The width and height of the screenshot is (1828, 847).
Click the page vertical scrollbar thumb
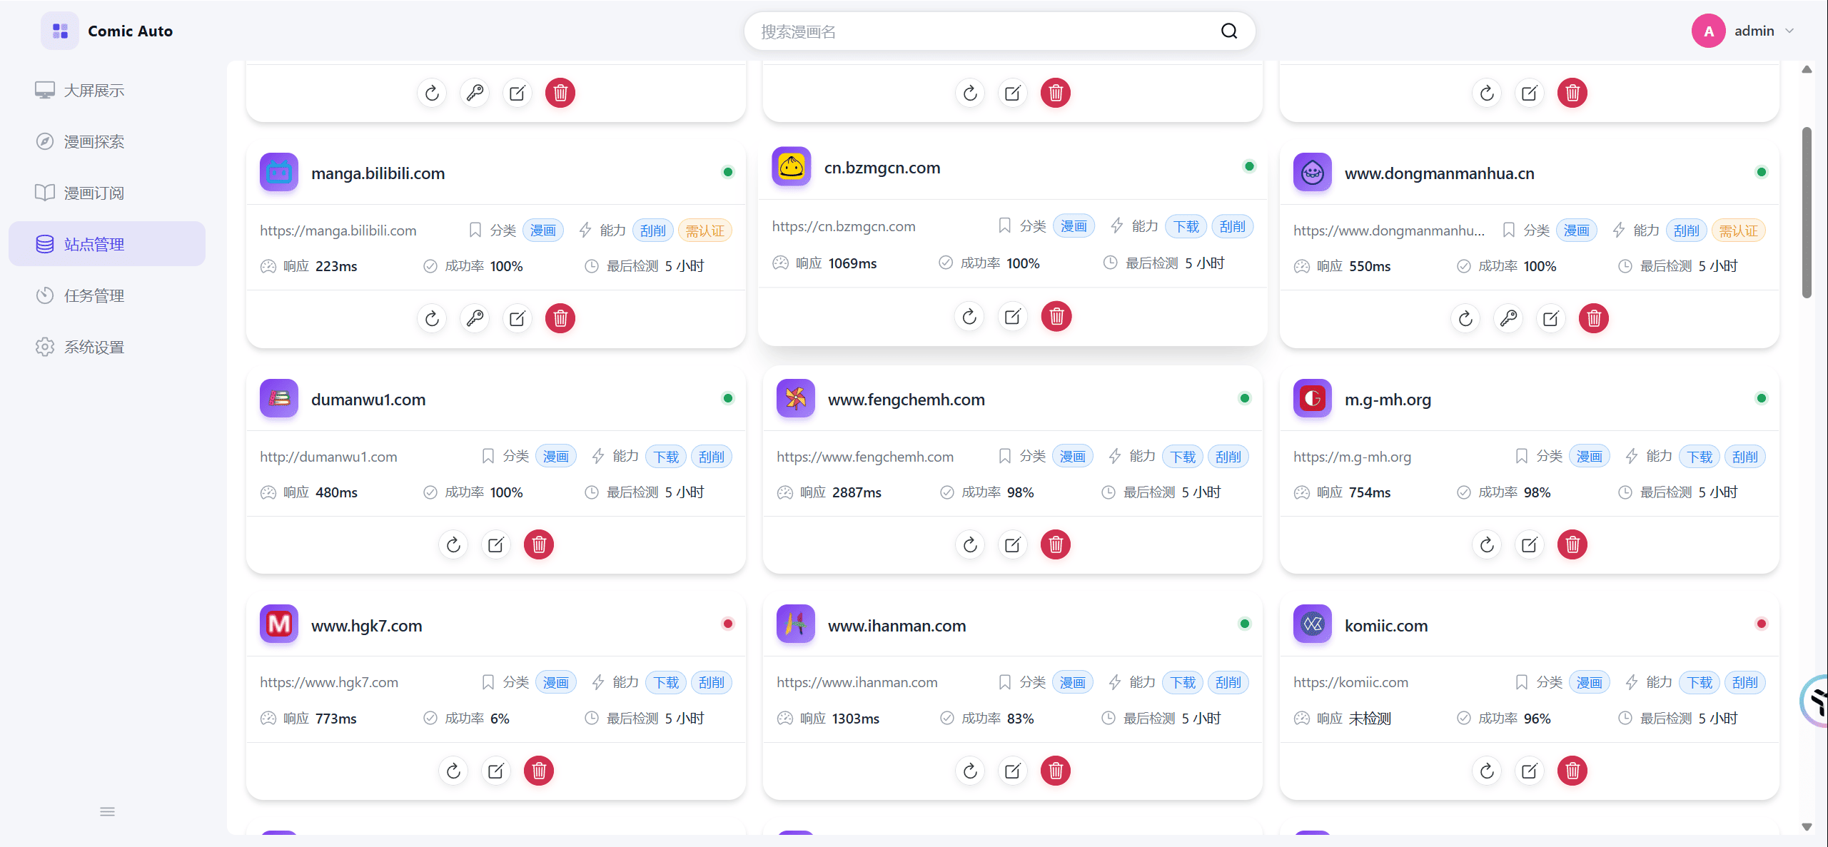coord(1807,213)
